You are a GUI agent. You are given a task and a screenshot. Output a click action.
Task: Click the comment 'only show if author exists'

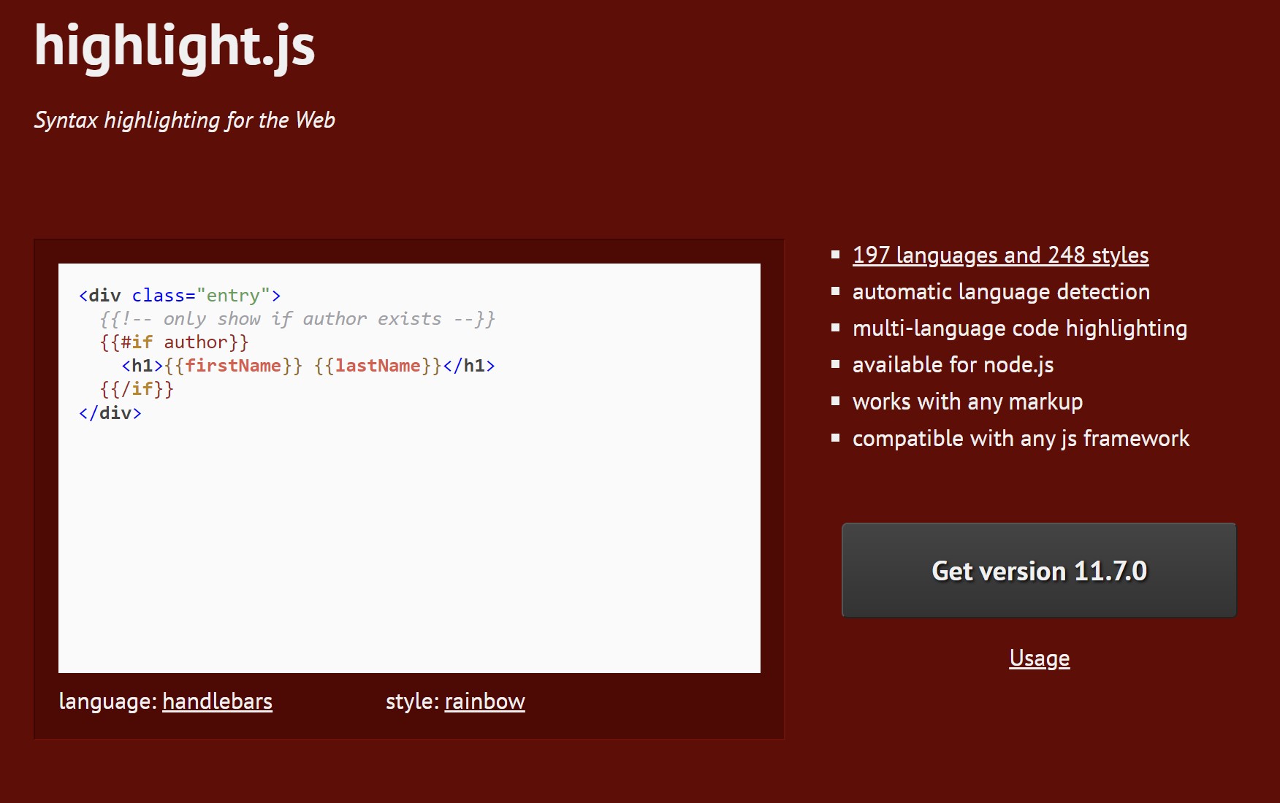coord(302,319)
